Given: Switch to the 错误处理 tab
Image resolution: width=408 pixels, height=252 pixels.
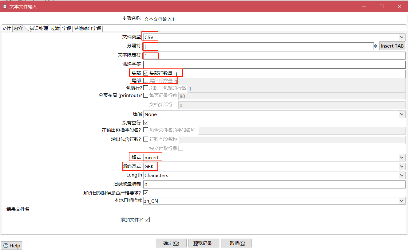Looking at the screenshot, I should [38, 28].
